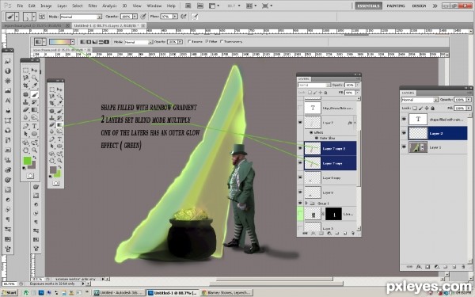Select the Eraser tool in the gray-foreground tools panel
Image resolution: width=475 pixels, height=297 pixels.
click(52, 125)
